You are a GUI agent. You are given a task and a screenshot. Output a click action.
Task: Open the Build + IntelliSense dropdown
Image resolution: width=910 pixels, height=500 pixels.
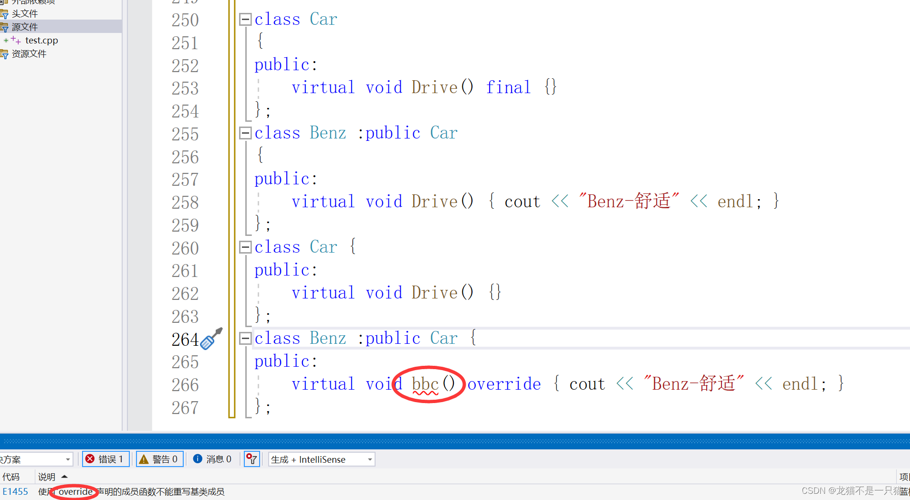(x=322, y=459)
